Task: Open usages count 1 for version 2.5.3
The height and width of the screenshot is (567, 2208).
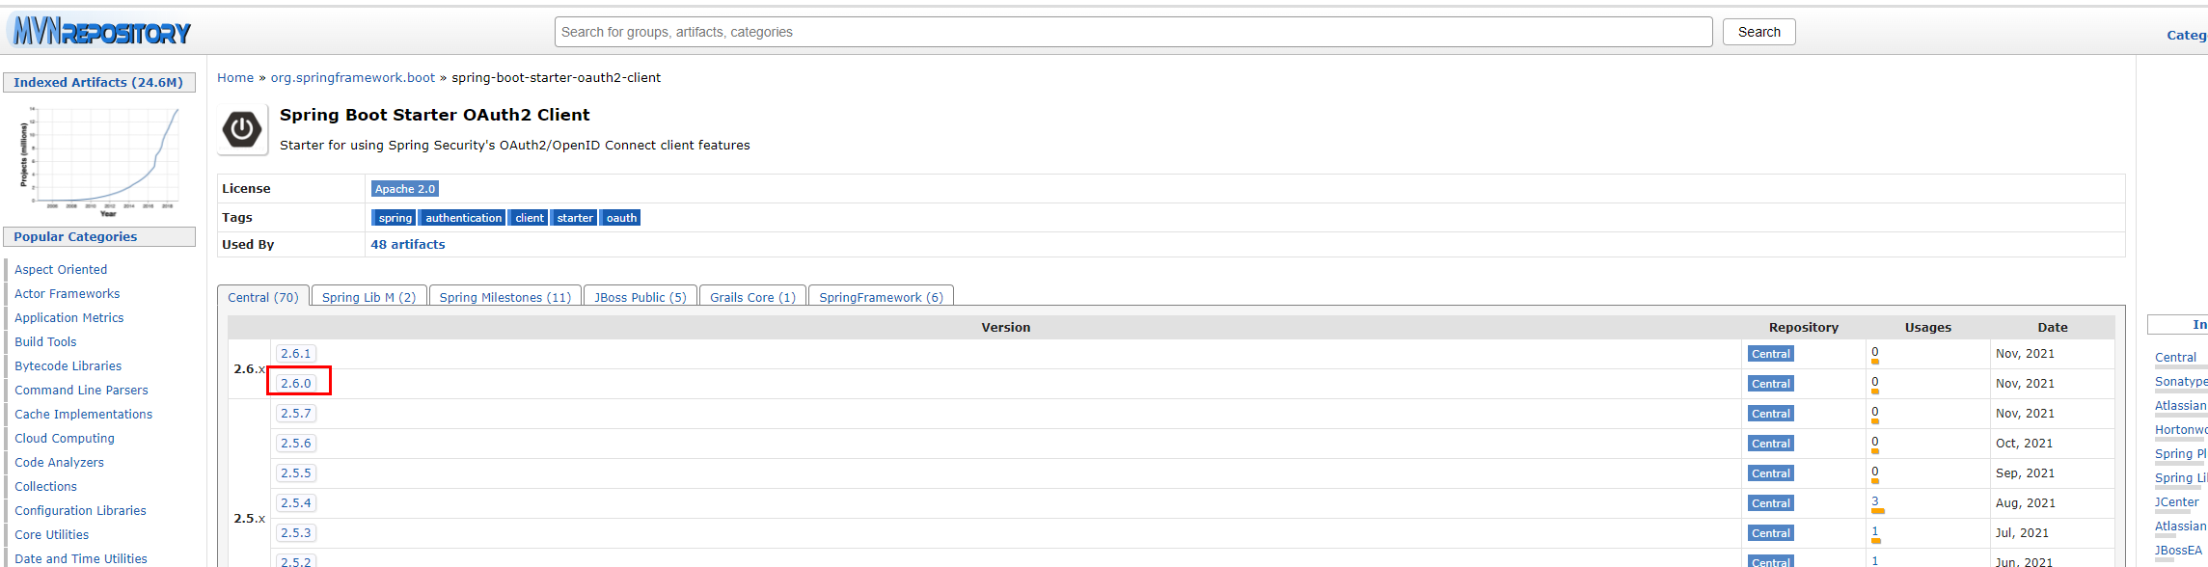Action: [1875, 531]
